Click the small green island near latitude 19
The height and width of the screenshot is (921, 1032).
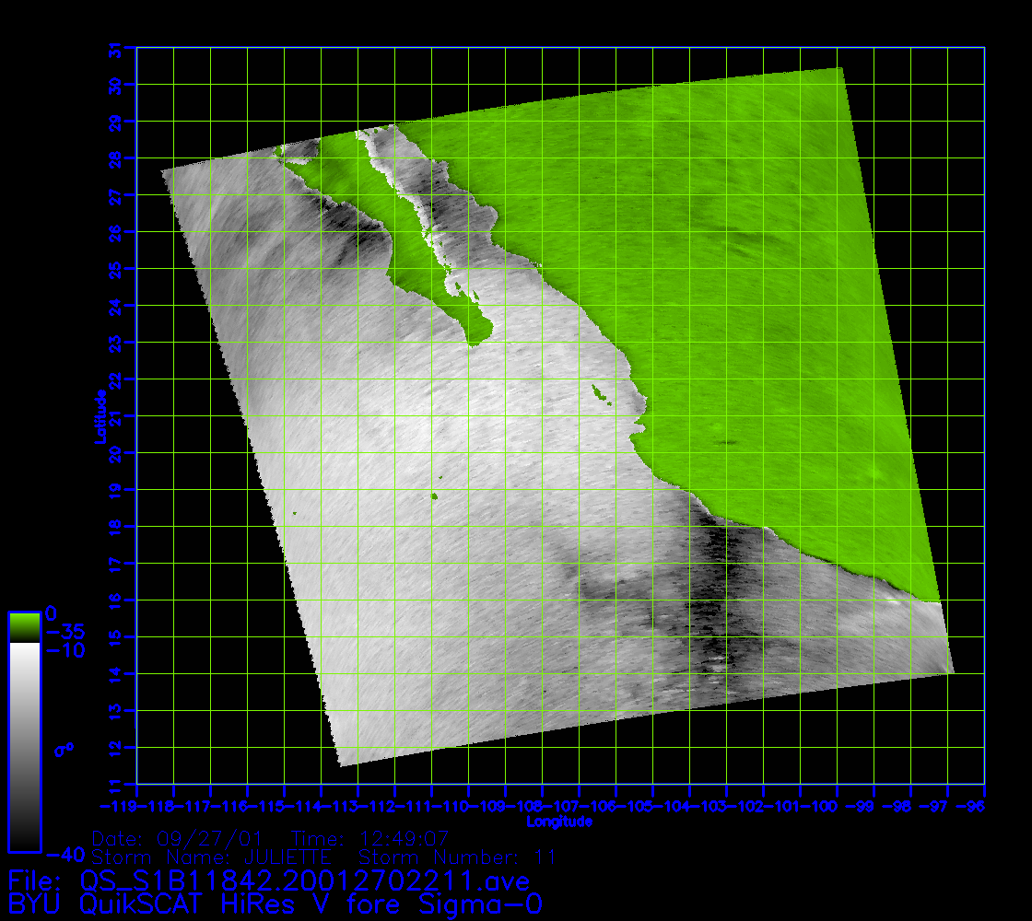pos(434,497)
